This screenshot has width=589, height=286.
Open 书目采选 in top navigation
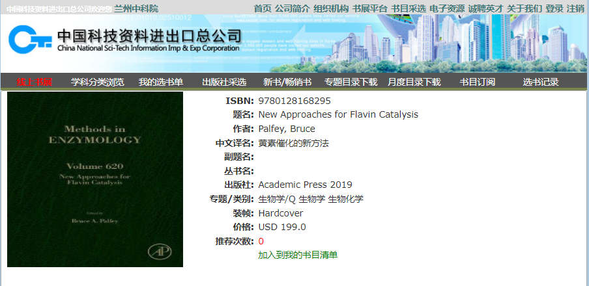coord(409,8)
